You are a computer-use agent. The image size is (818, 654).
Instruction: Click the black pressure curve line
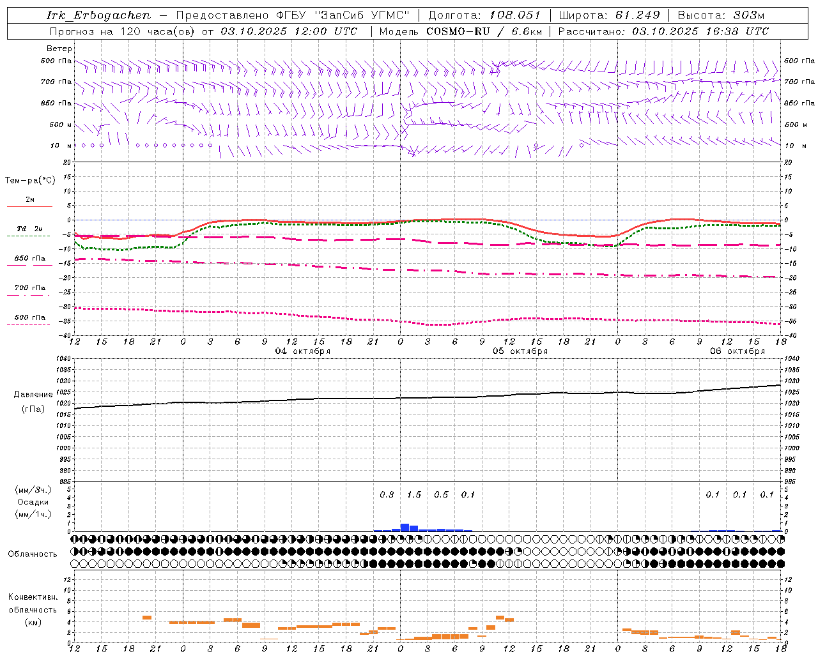point(427,397)
